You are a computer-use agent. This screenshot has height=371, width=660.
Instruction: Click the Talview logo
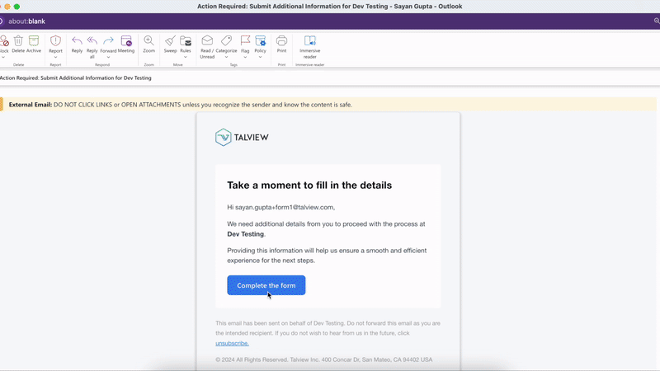pyautogui.click(x=242, y=138)
